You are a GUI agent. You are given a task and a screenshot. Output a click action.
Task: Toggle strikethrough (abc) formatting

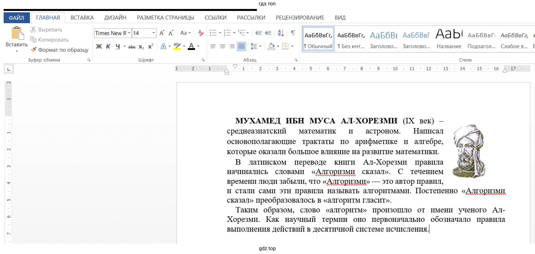tap(132, 47)
